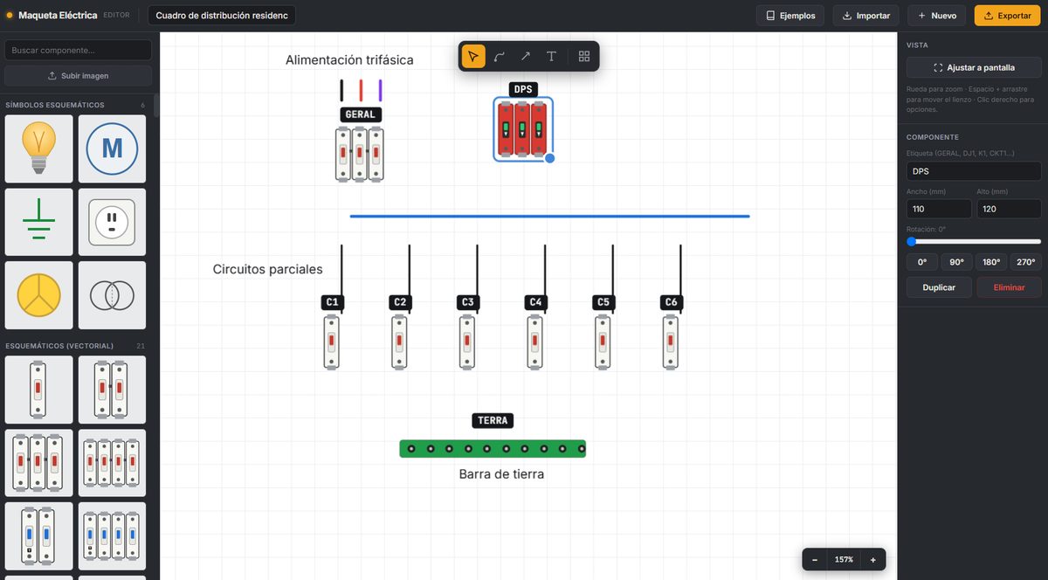The width and height of the screenshot is (1048, 580).
Task: Set rotation to 0°
Action: point(921,262)
